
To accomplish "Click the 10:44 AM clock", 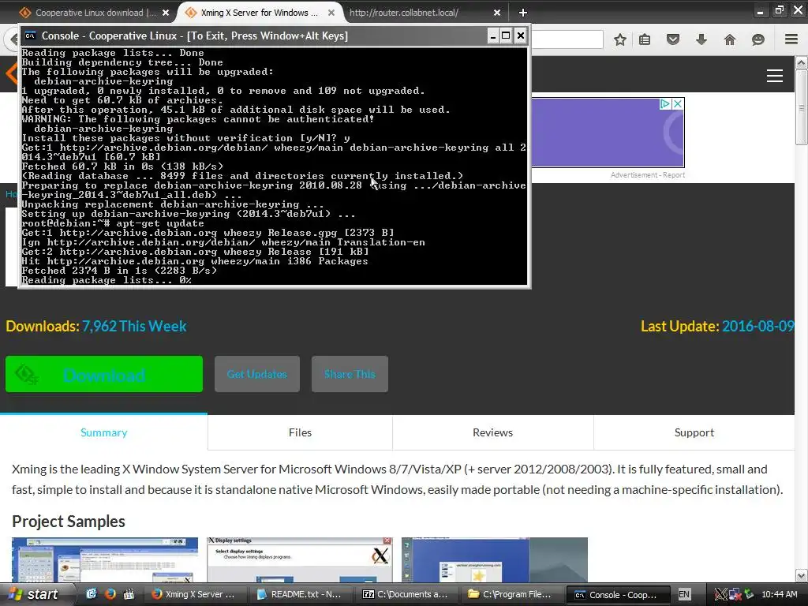I will [779, 594].
